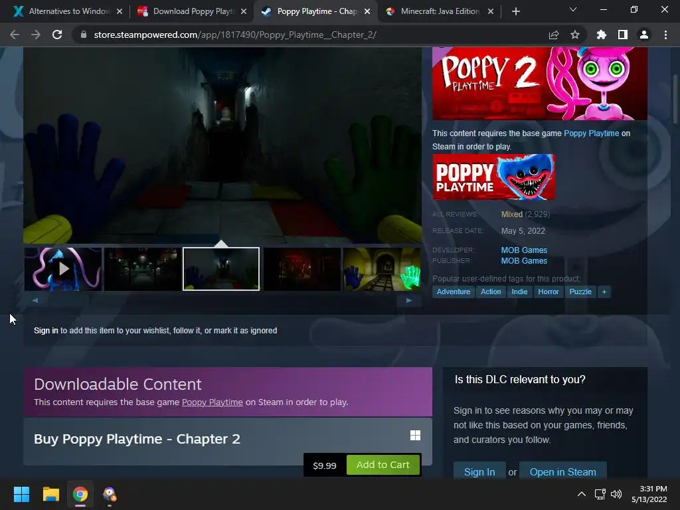Go forward to the next page
Screen dimensions: 680x510
36,35
